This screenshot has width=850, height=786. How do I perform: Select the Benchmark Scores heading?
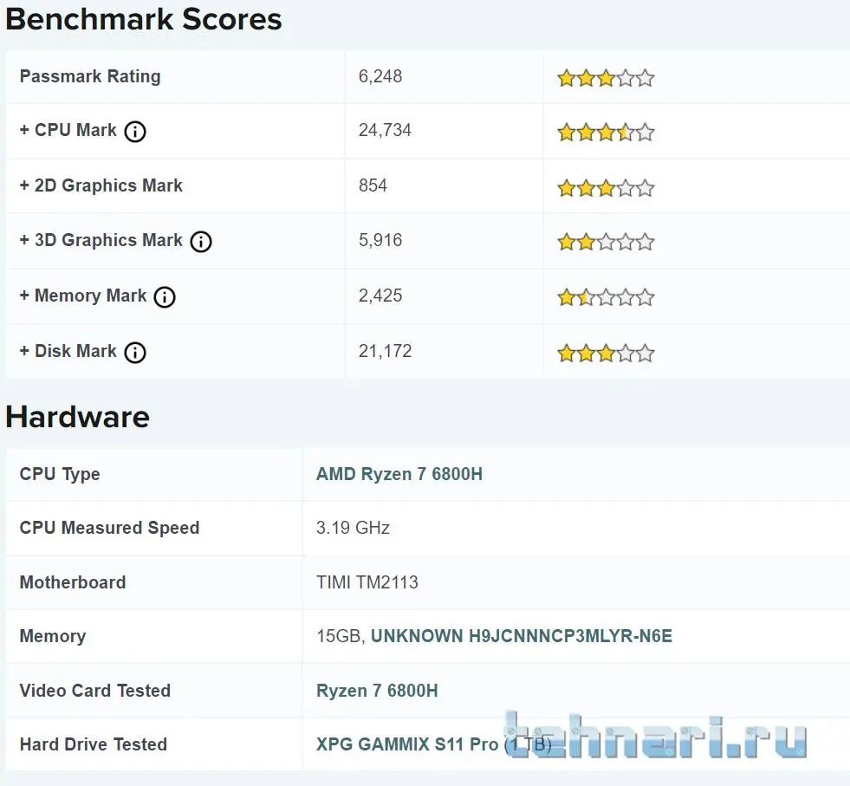[x=144, y=19]
